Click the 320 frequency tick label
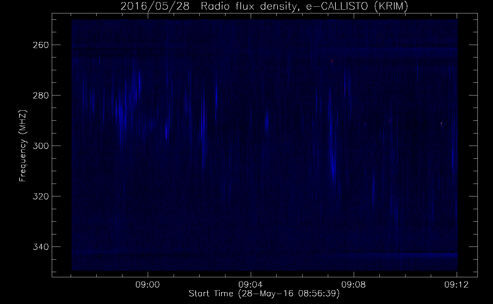Screen dimensions: 493x304 point(41,196)
